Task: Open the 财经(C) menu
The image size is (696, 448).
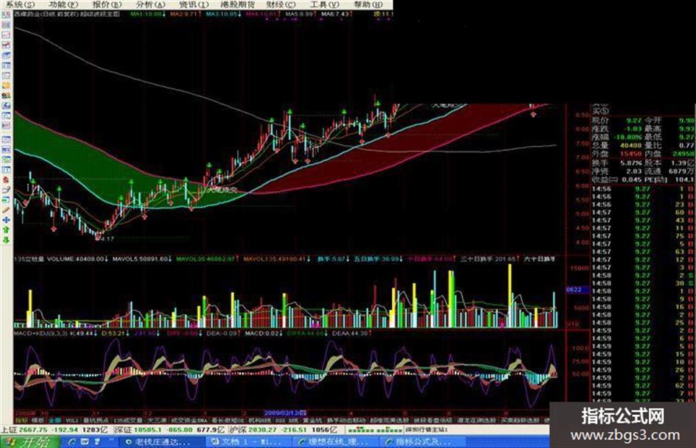Action: click(x=281, y=4)
